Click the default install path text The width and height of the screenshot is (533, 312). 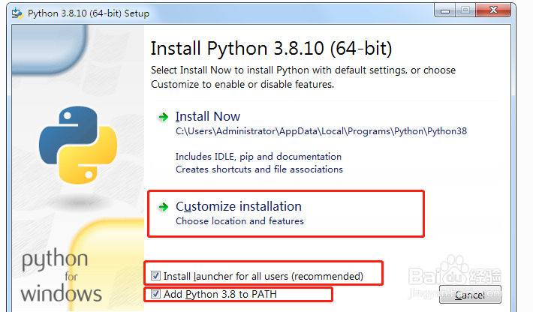tap(321, 131)
